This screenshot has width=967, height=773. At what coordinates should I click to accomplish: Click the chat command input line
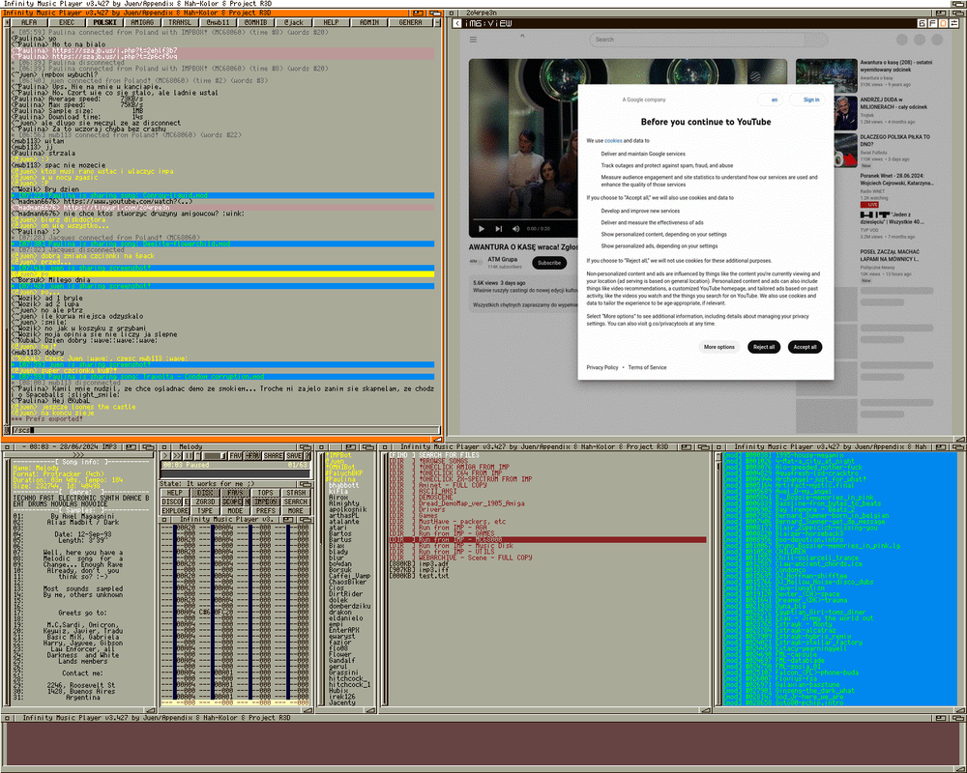(x=225, y=430)
